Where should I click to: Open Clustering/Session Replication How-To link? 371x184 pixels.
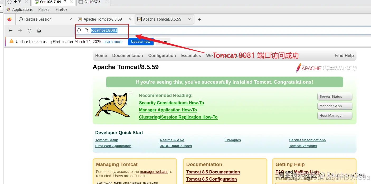(x=178, y=117)
